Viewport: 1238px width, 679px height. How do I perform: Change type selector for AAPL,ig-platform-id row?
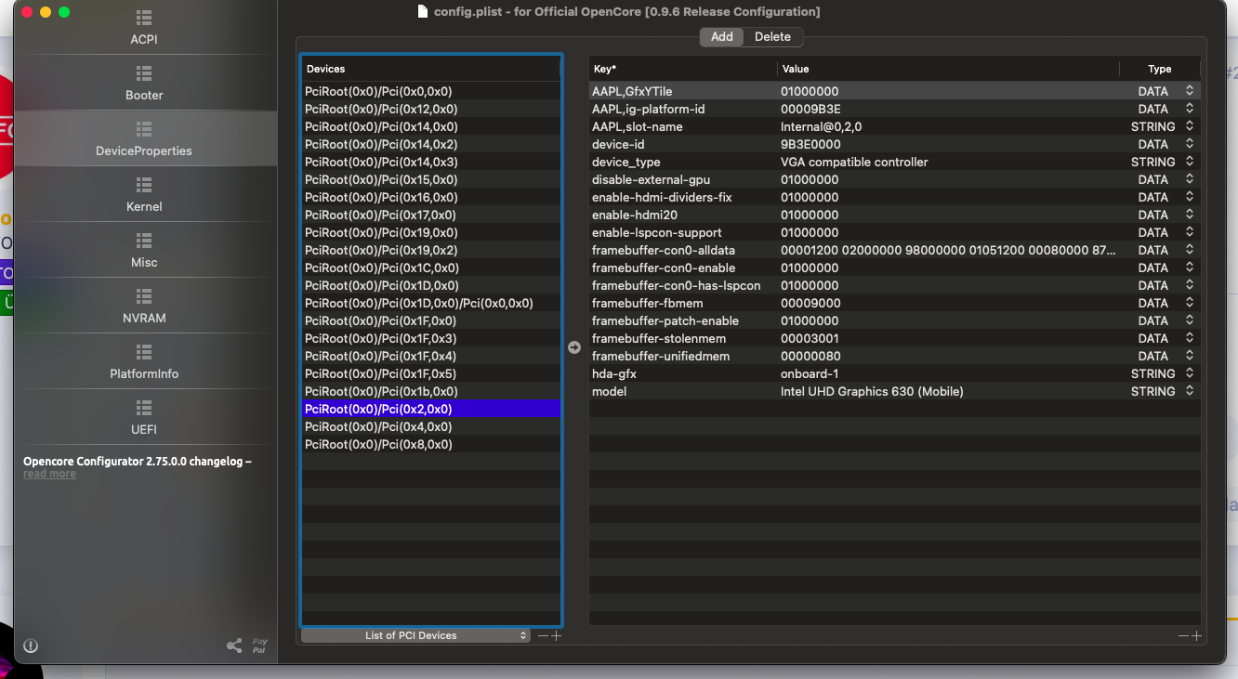pos(1189,109)
